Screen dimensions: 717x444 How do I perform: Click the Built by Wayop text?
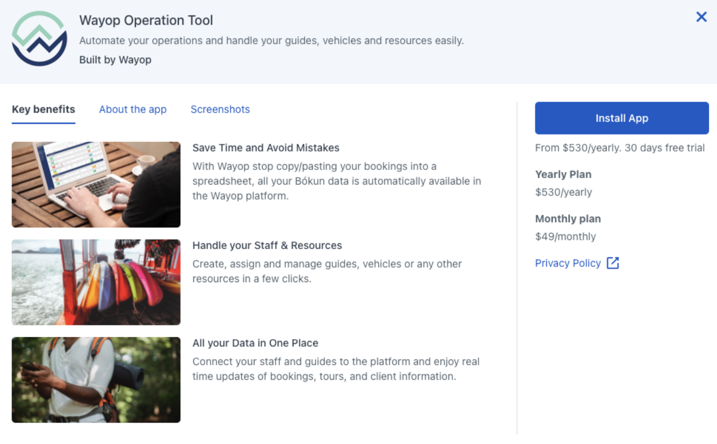click(x=115, y=60)
